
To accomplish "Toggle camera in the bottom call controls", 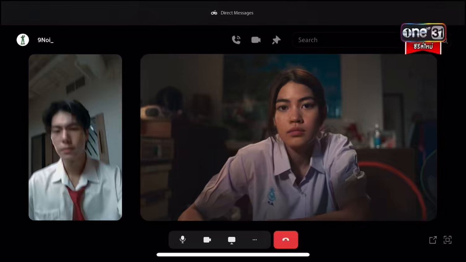I will (207, 240).
